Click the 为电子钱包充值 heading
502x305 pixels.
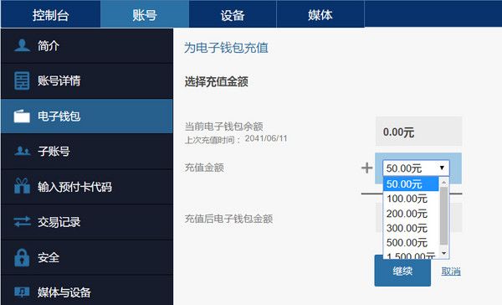(226, 48)
